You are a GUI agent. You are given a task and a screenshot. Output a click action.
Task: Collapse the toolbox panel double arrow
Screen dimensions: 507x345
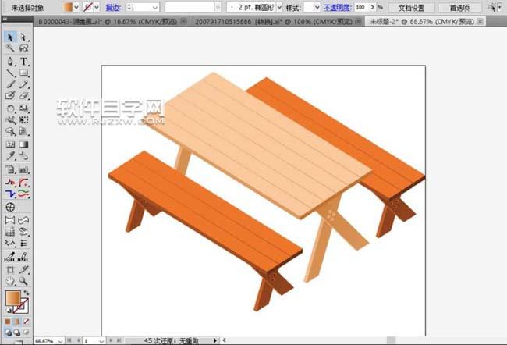5,19
